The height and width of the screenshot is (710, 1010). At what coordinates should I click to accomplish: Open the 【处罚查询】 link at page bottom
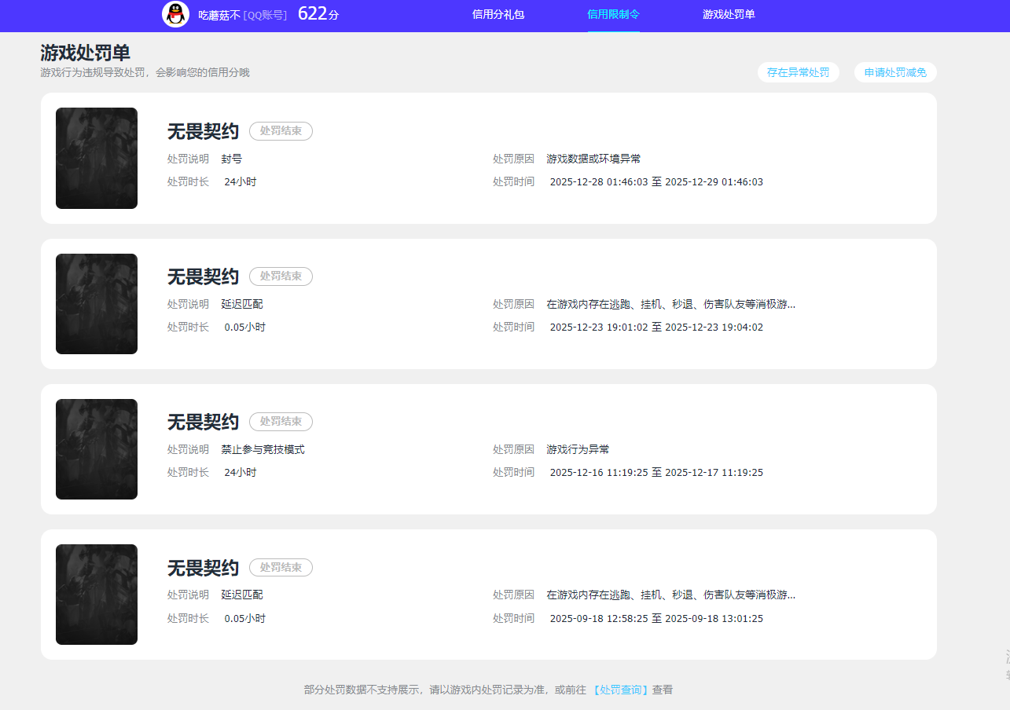tap(622, 689)
